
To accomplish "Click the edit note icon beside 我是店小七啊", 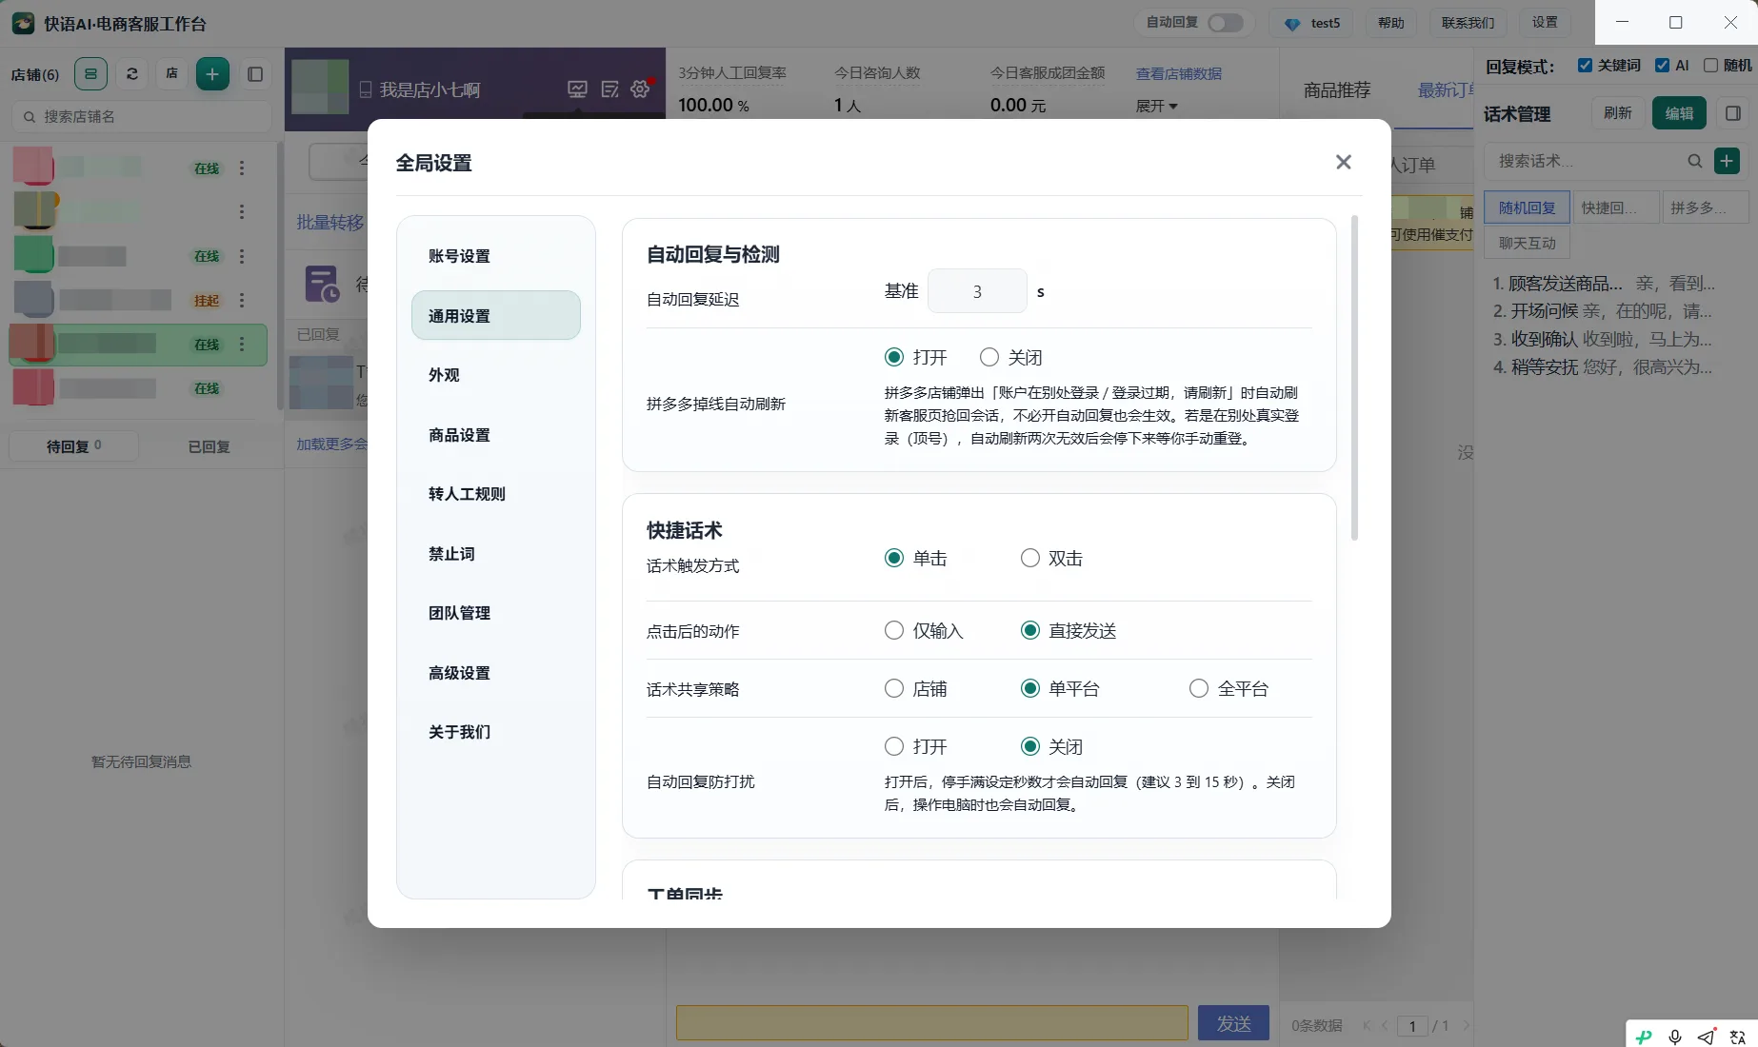I will pyautogui.click(x=609, y=89).
